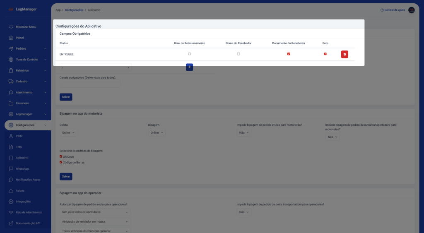Screen dimensions: 424x233
Task: Go to the TMS settings section
Action: click(x=19, y=147)
